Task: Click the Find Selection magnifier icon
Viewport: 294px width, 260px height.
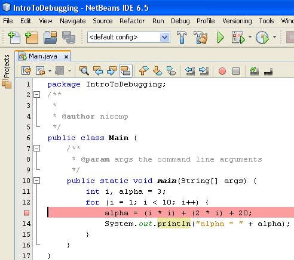Action: 84,70
